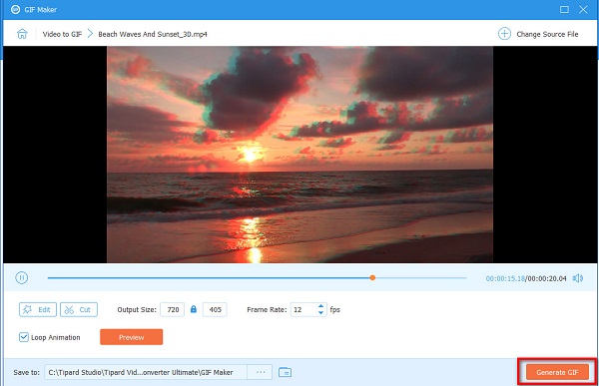Uncheck Loop Animation checkbox
The height and width of the screenshot is (386, 599).
tap(24, 337)
